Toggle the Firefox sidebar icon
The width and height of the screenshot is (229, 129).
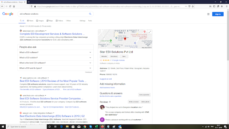(214, 6)
